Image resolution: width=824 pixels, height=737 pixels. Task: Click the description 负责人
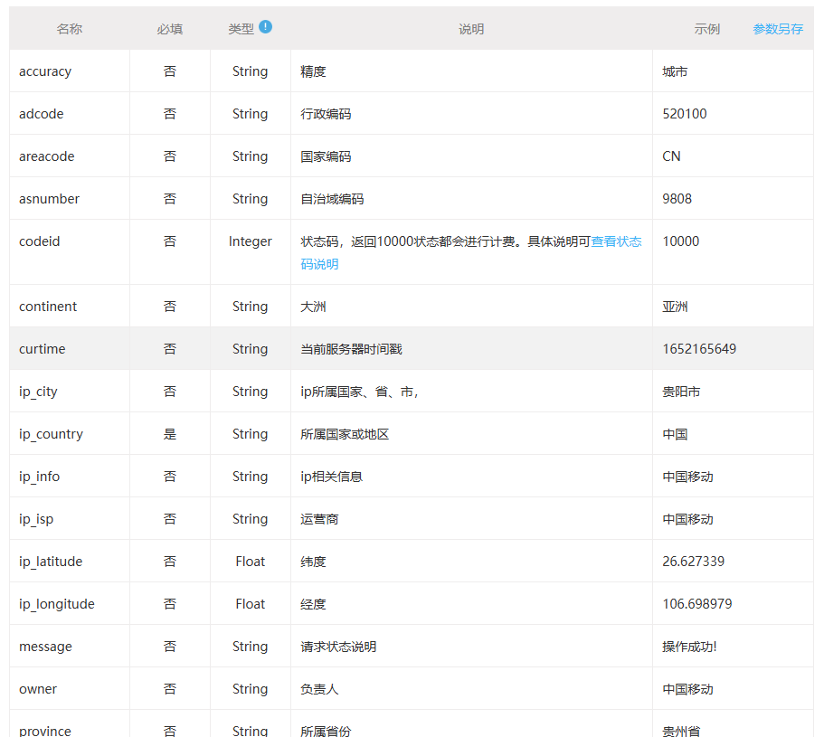pyautogui.click(x=319, y=689)
